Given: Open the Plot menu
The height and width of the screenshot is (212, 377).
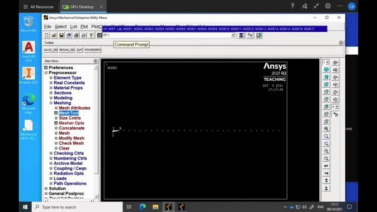Looking at the screenshot, I should click(84, 26).
